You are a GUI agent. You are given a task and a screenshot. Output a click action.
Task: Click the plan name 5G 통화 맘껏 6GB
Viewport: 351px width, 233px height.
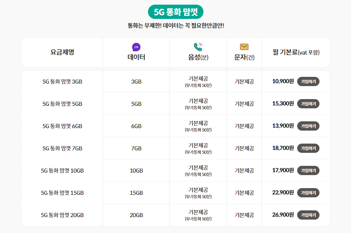(62, 126)
